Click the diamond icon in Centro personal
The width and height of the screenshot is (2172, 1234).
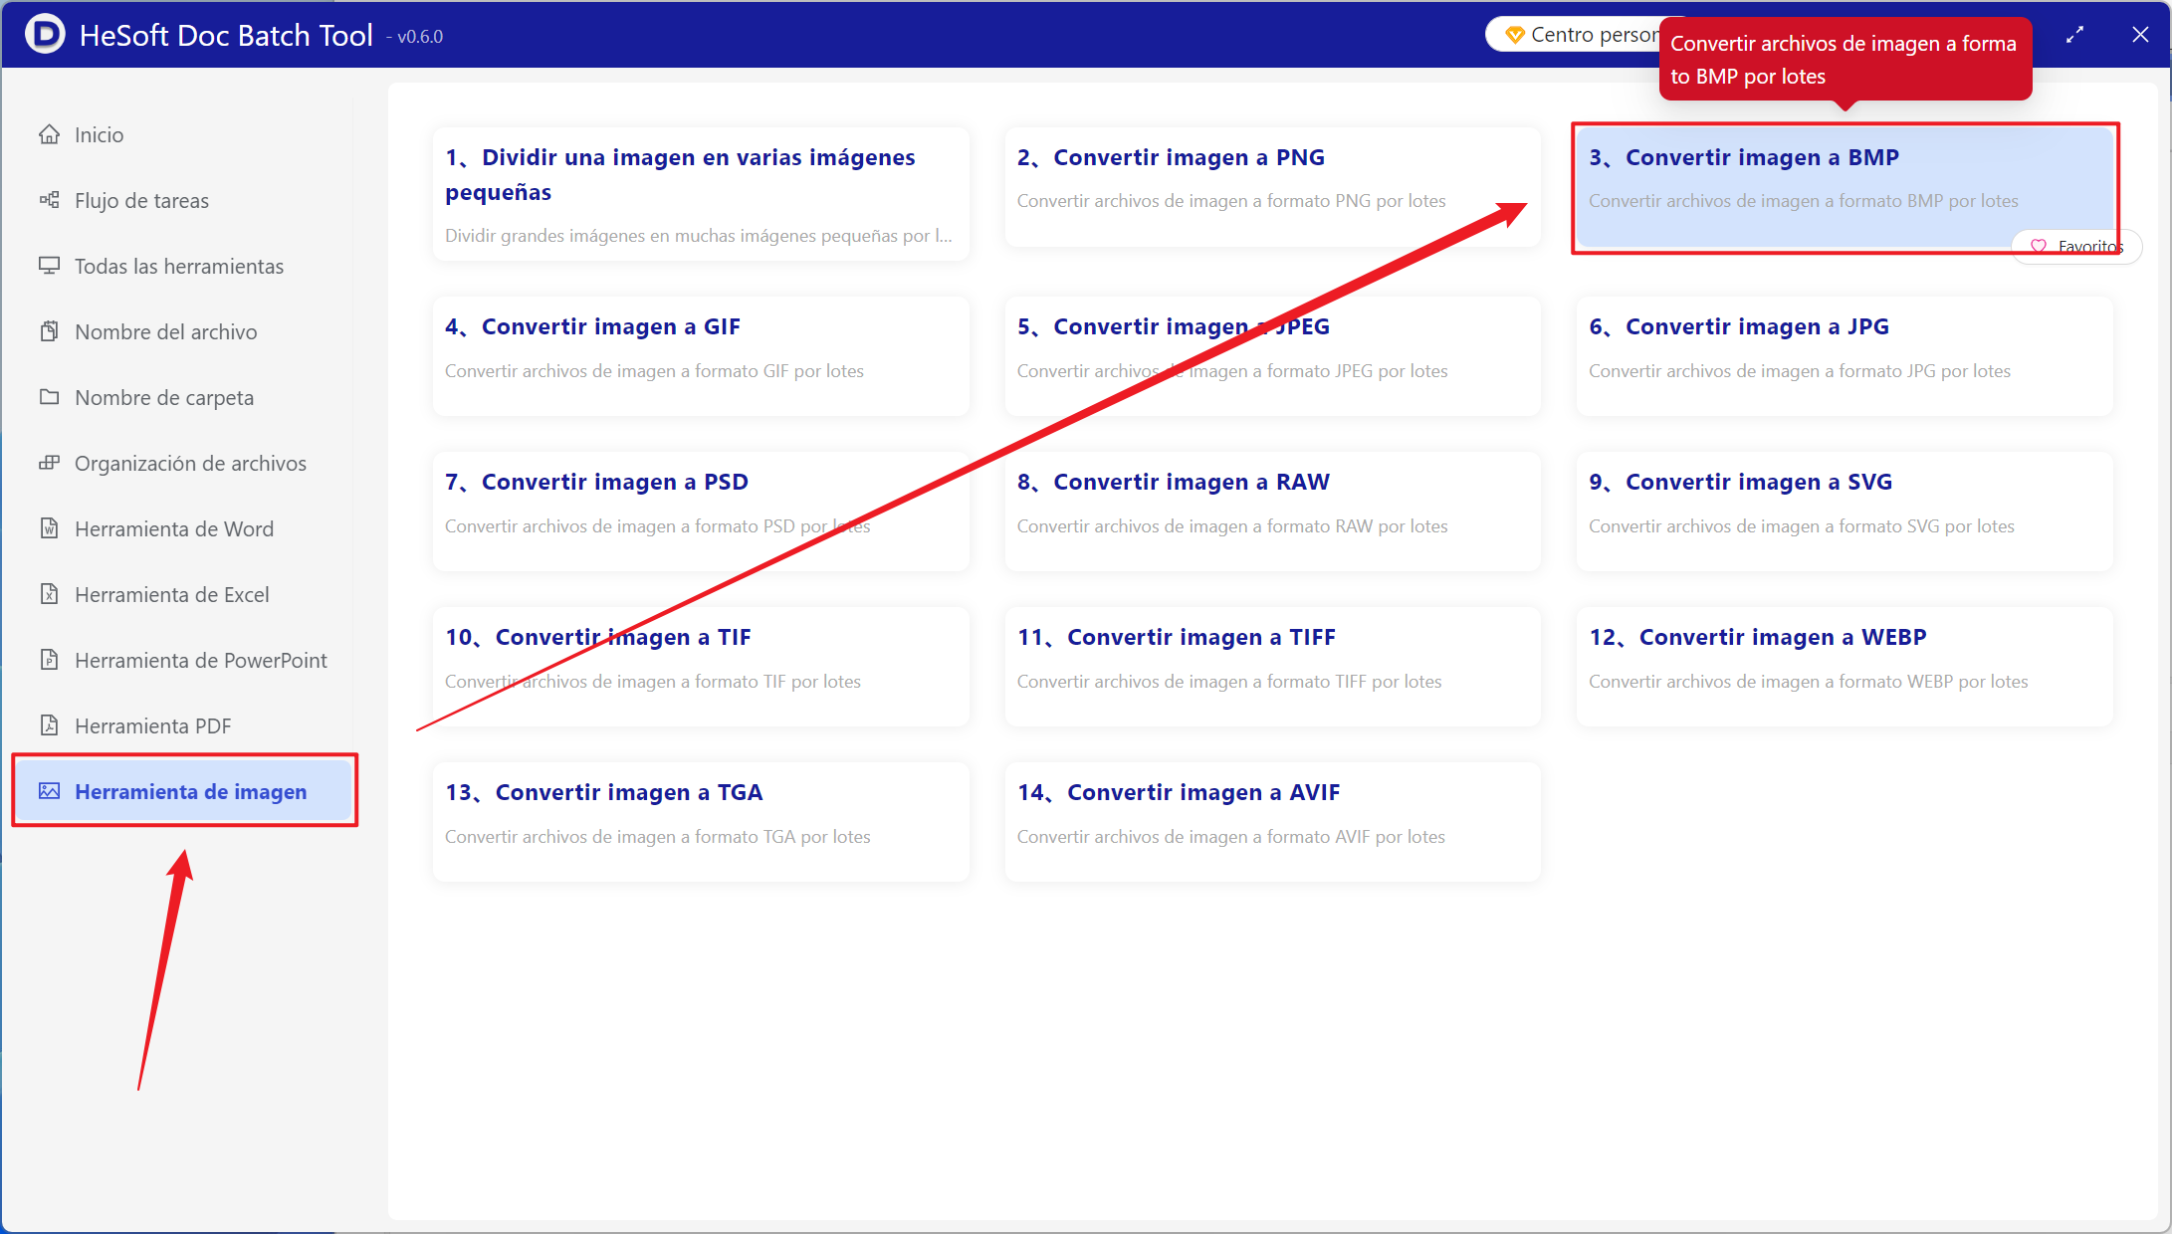[x=1515, y=35]
